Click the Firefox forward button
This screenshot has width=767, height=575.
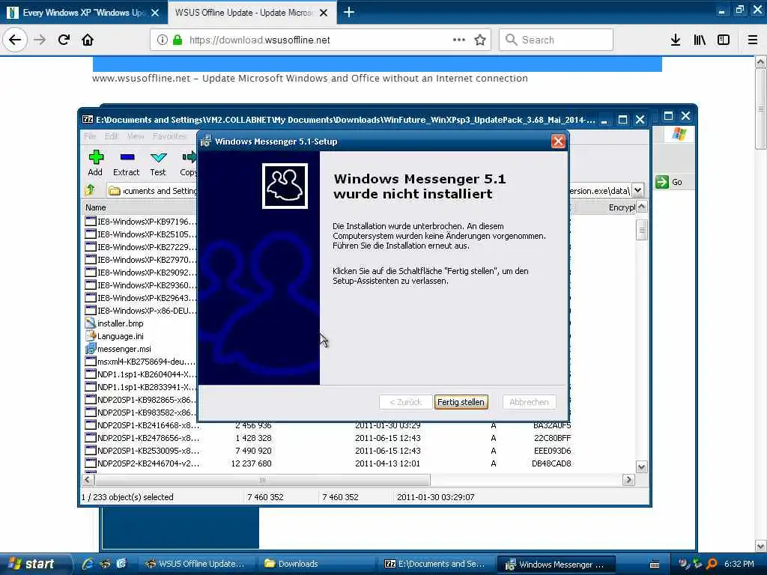40,40
